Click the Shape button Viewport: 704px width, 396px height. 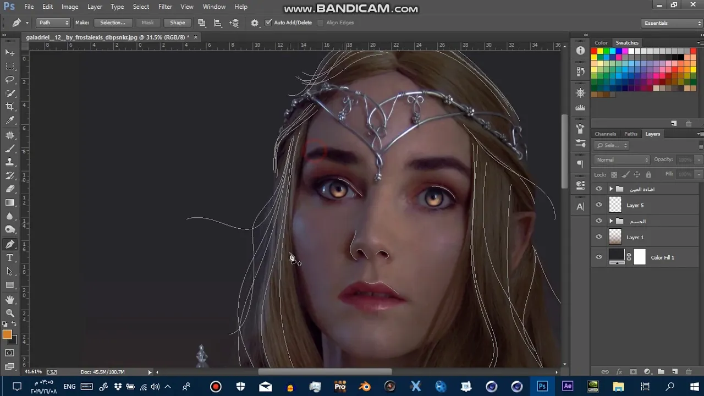178,23
